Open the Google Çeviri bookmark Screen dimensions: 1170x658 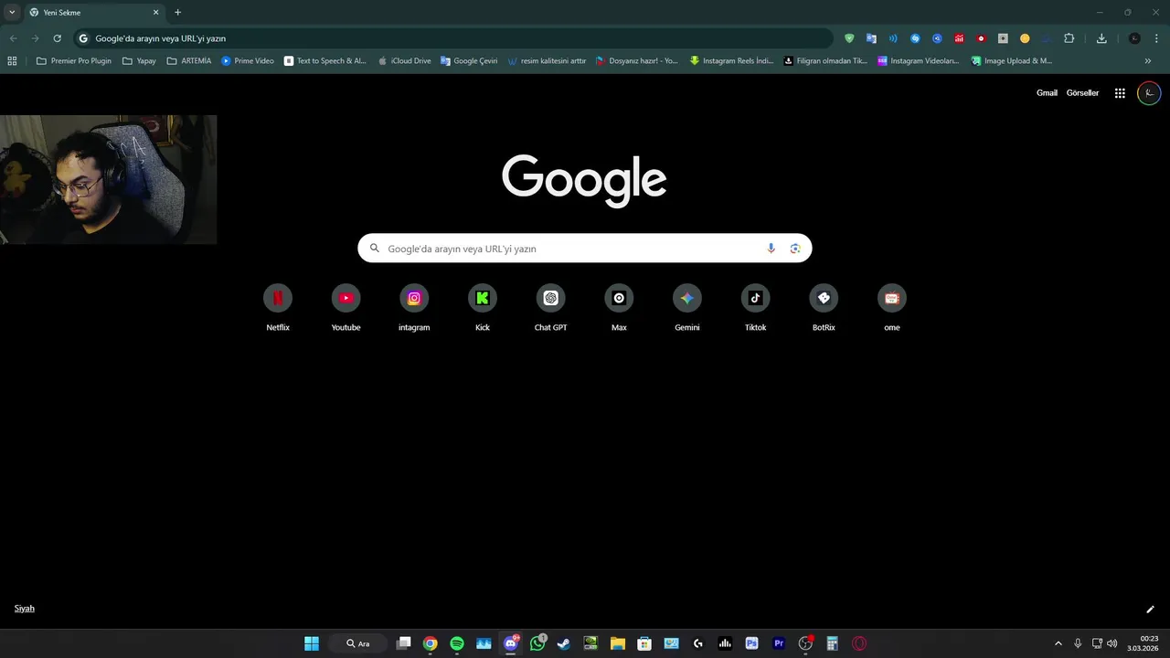(469, 61)
